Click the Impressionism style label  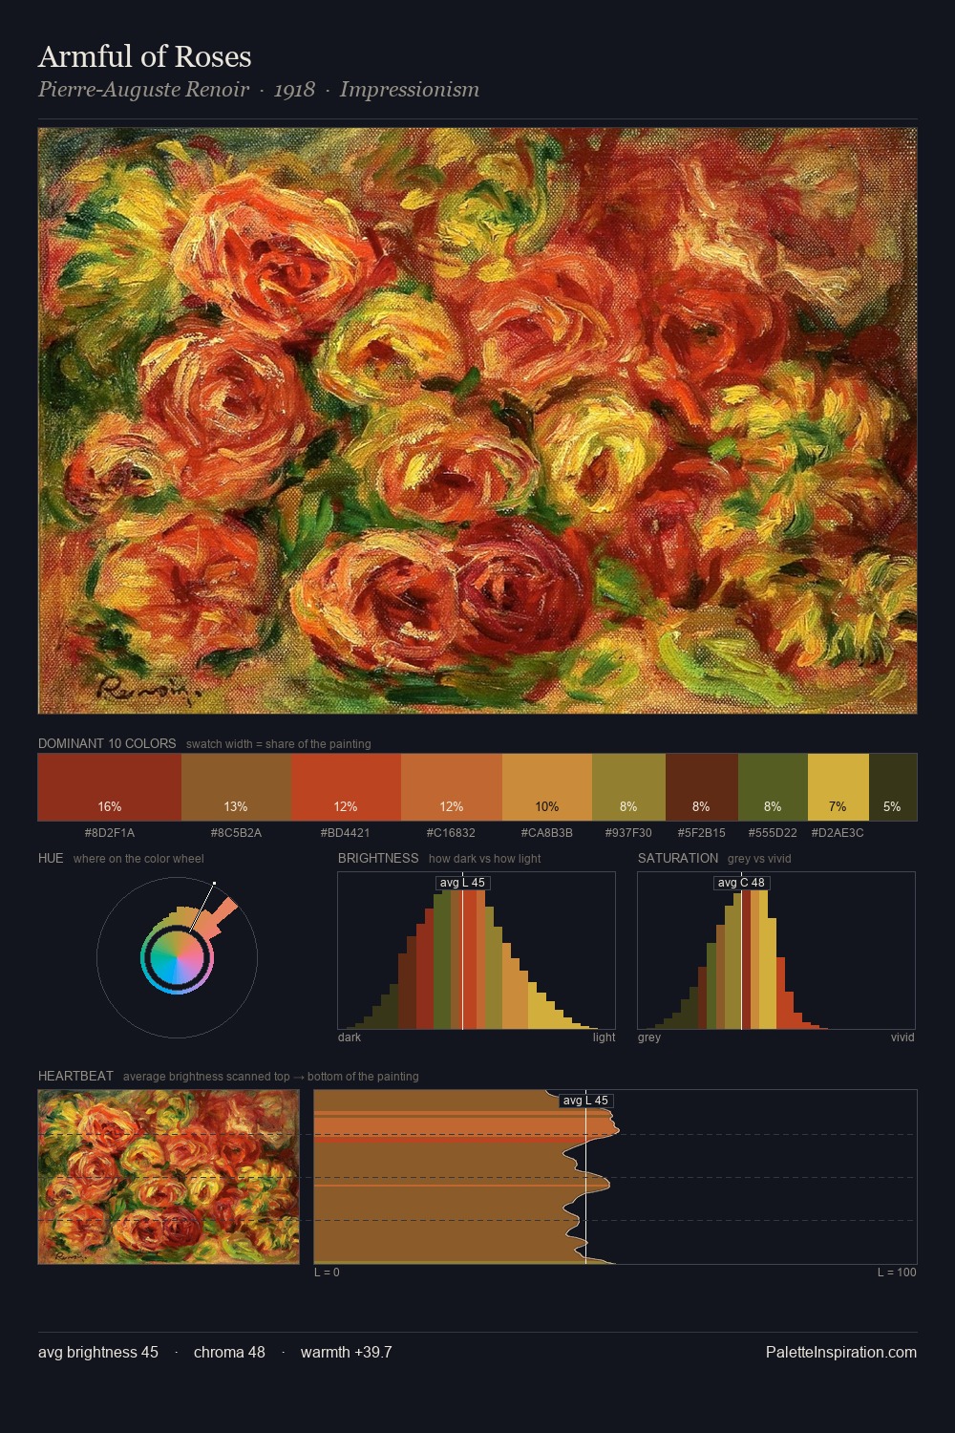click(410, 90)
